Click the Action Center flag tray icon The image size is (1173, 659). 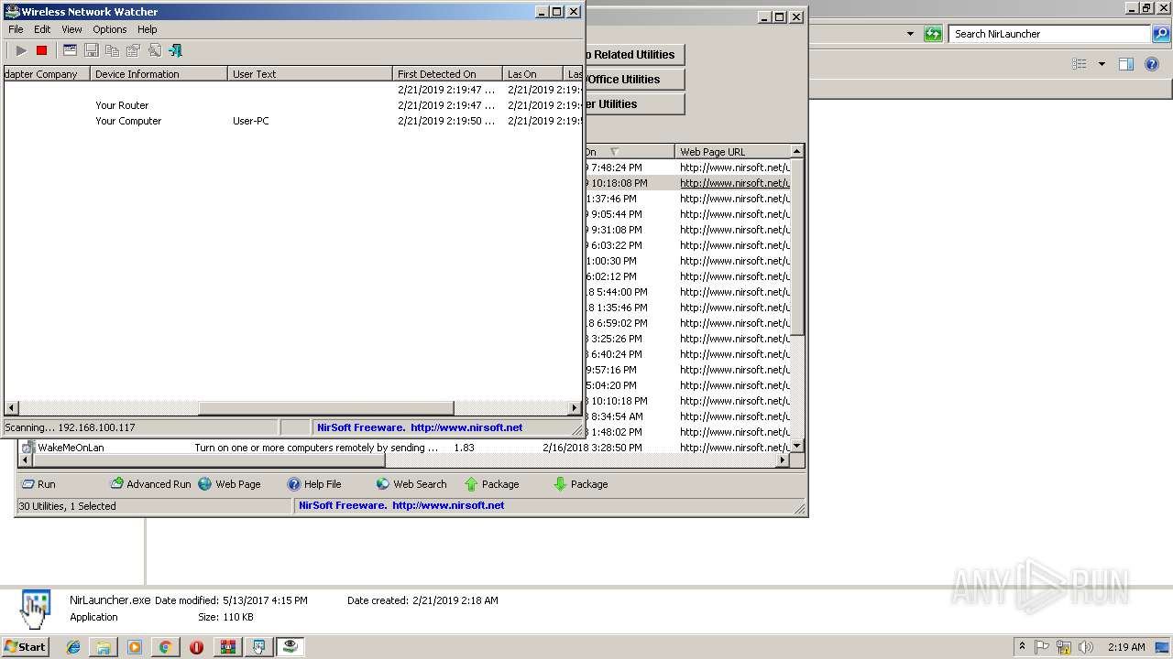1042,647
